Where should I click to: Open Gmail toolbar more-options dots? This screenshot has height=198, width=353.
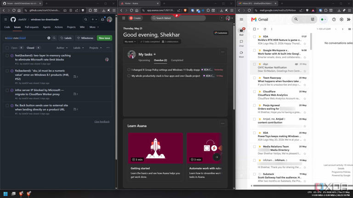(x=272, y=29)
